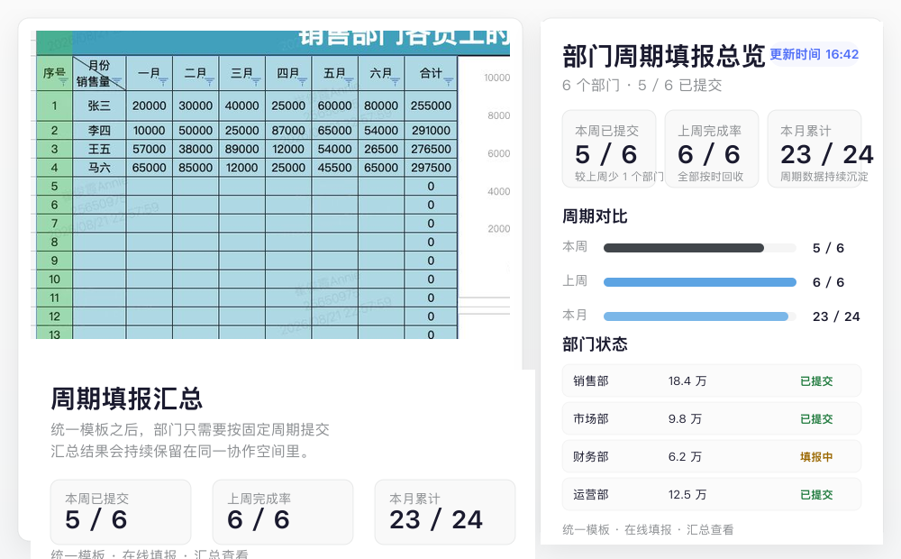Click the 部门周期填报总览 heading
The height and width of the screenshot is (559, 901).
[x=664, y=56]
